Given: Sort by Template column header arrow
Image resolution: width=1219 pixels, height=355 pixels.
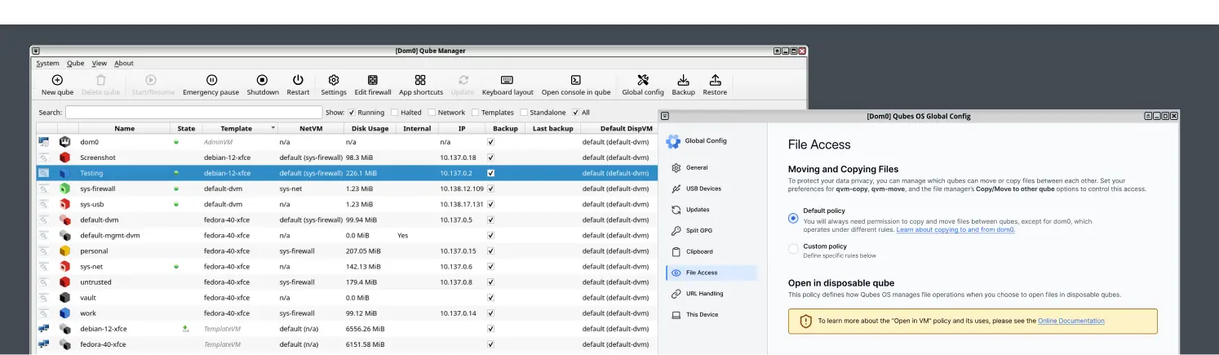Looking at the screenshot, I should click(x=272, y=128).
